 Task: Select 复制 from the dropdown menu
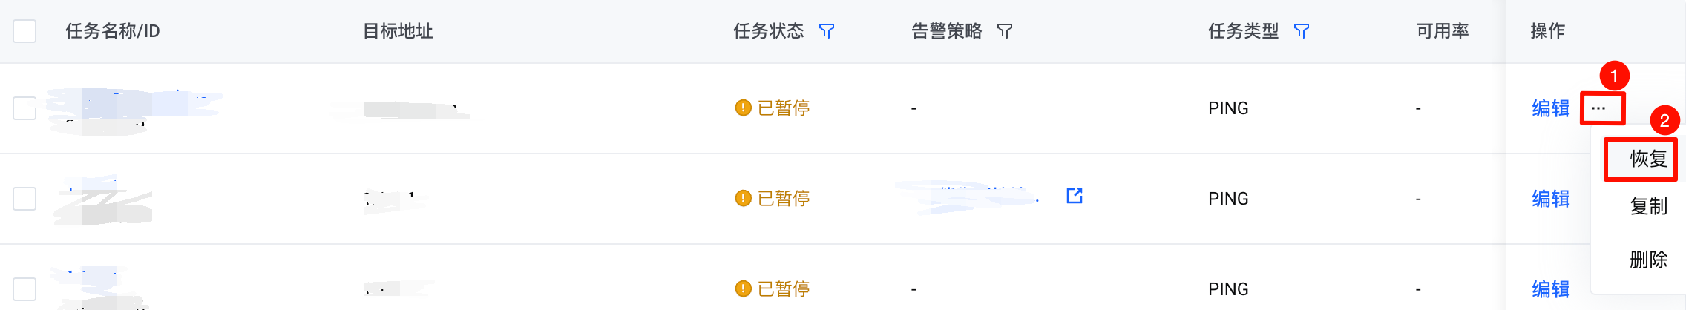pyautogui.click(x=1648, y=206)
